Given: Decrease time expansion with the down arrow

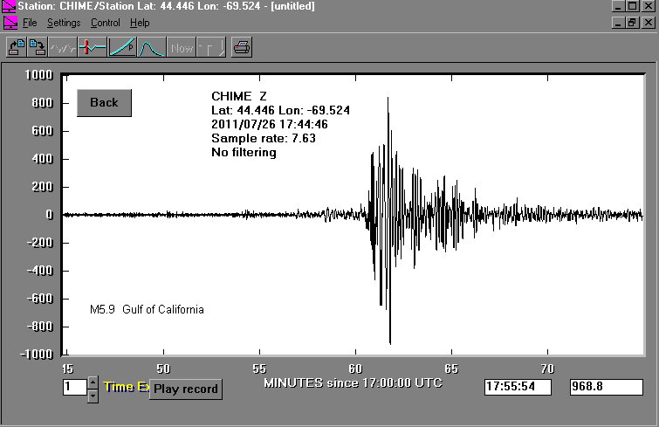Looking at the screenshot, I should [x=93, y=396].
